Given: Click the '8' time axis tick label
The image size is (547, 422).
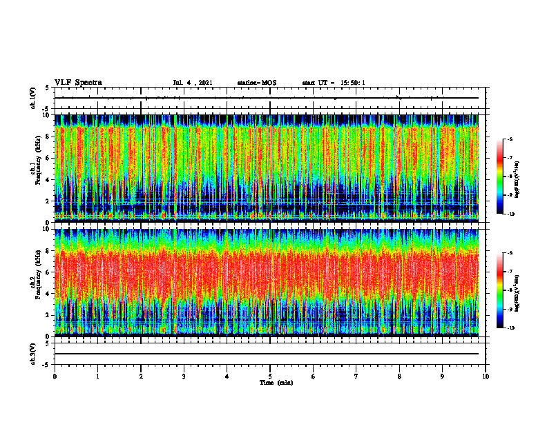Looking at the screenshot, I should [x=399, y=376].
